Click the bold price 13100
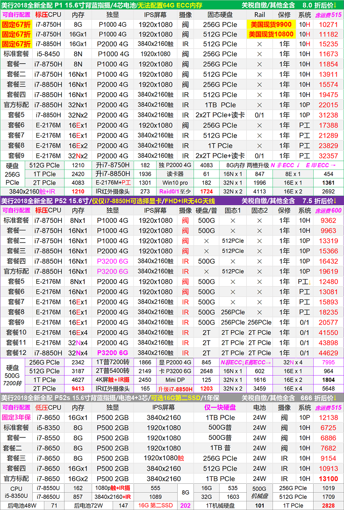This screenshot has width=344, height=510. click(328, 479)
